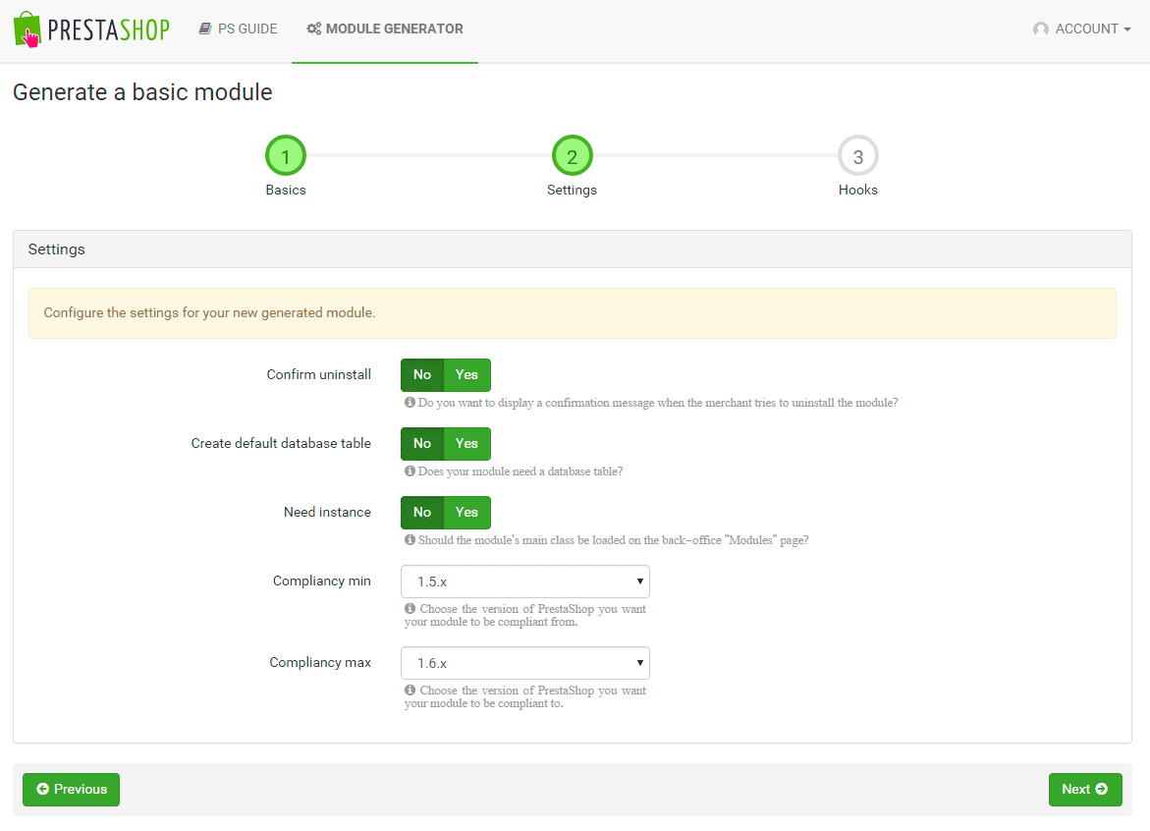Set Confirm uninstall to No
This screenshot has width=1150, height=831.
[x=422, y=375]
